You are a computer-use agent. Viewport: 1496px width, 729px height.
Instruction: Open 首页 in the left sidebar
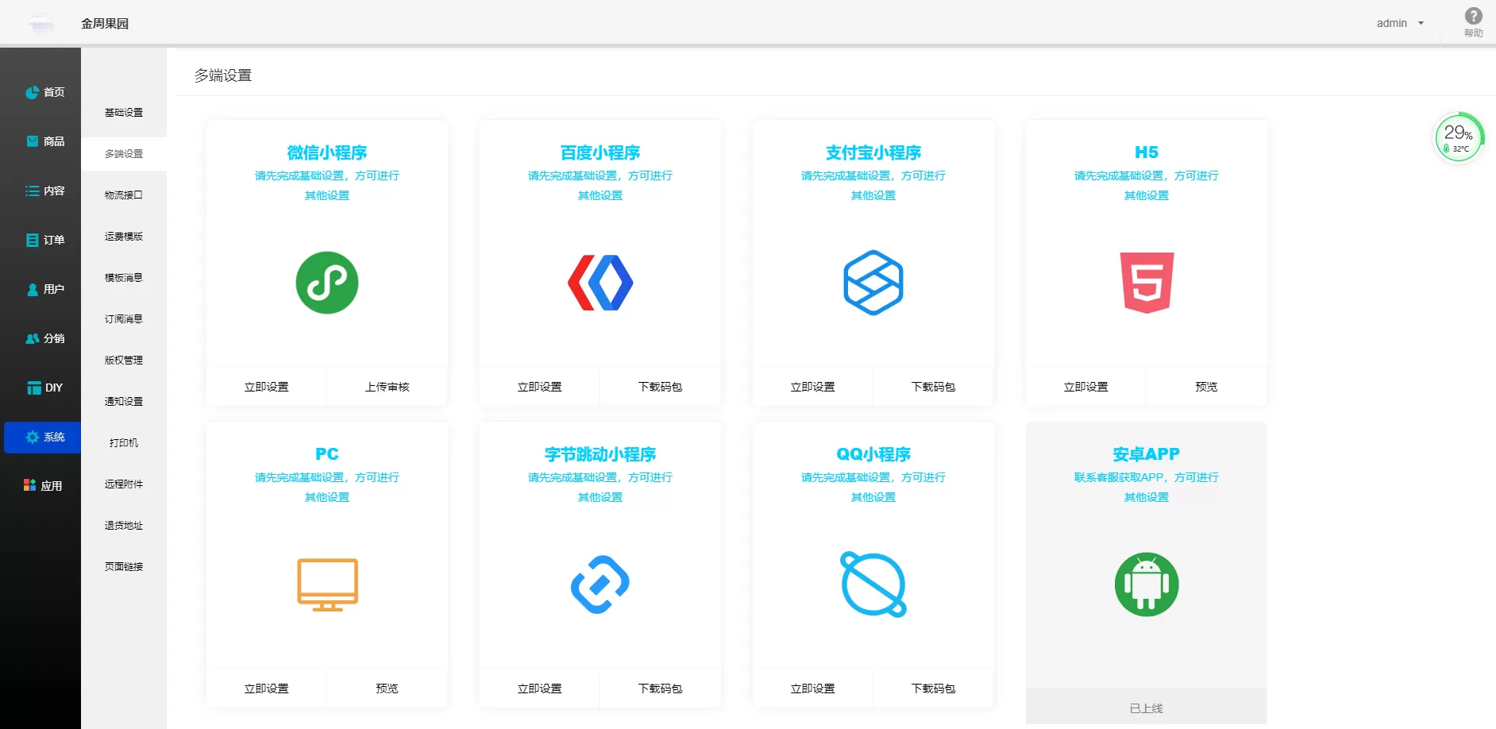tap(44, 92)
